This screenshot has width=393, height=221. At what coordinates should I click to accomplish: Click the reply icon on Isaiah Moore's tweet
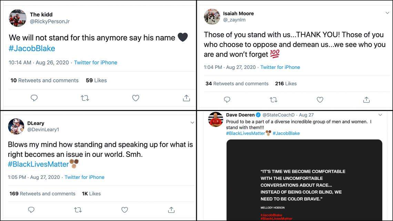(x=227, y=100)
